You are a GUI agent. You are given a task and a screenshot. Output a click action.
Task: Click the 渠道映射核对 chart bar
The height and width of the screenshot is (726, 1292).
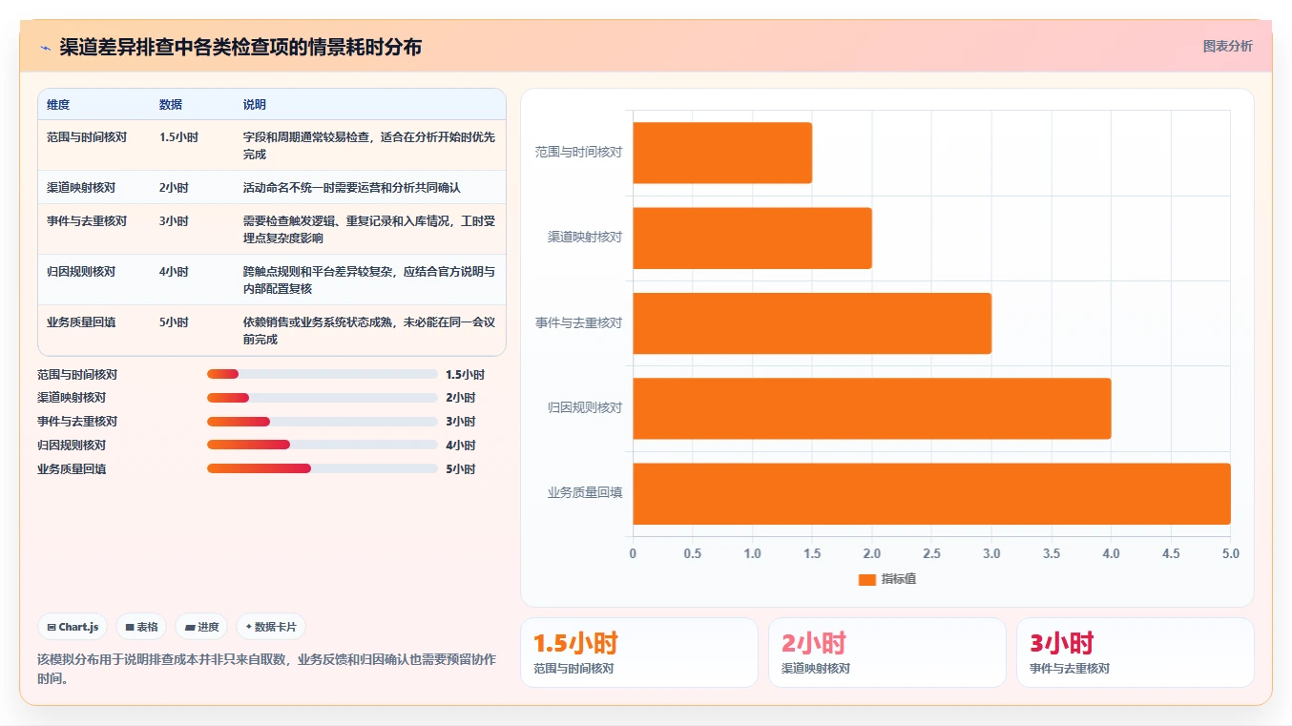pyautogui.click(x=753, y=238)
